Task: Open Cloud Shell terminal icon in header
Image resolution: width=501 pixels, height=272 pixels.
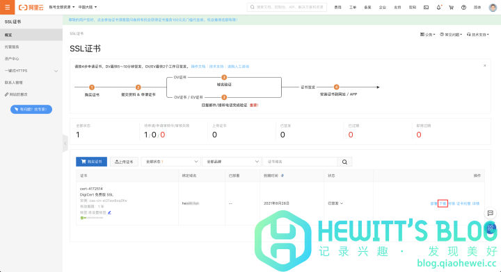Action: pyautogui.click(x=427, y=8)
